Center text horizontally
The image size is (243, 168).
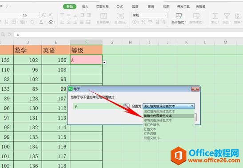click(69, 22)
